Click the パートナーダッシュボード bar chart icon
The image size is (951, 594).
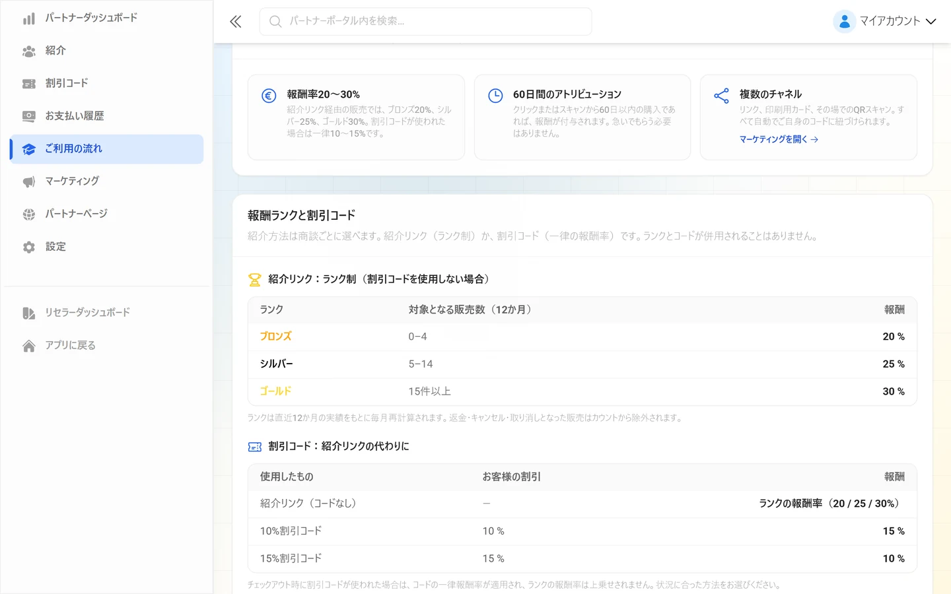coord(28,18)
